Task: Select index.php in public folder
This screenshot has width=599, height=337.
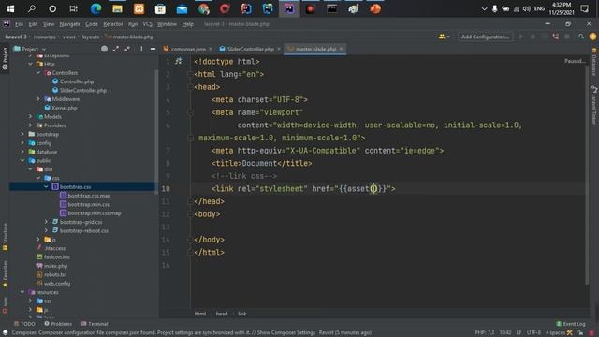Action: (x=55, y=266)
